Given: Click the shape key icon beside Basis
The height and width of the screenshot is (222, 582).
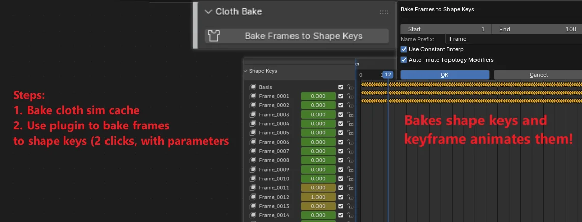Looking at the screenshot, I should coord(253,87).
